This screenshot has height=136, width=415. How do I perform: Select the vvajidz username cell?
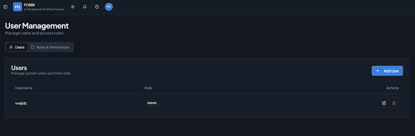(21, 103)
